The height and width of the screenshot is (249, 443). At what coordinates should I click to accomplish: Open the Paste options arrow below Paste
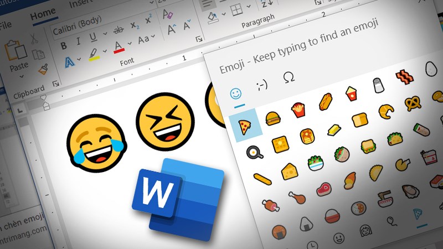22,76
